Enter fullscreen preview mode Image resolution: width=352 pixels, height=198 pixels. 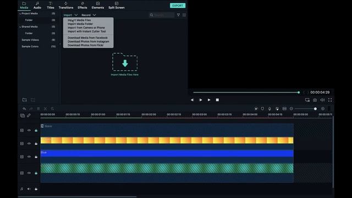pyautogui.click(x=330, y=100)
